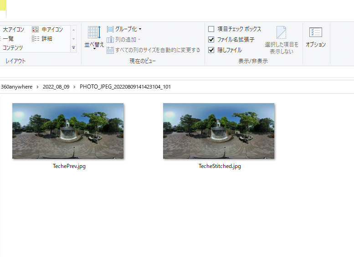This screenshot has height=257, width=354.
Task: Navigate to 2022_08_09 folder in breadcrumb
Action: click(56, 87)
